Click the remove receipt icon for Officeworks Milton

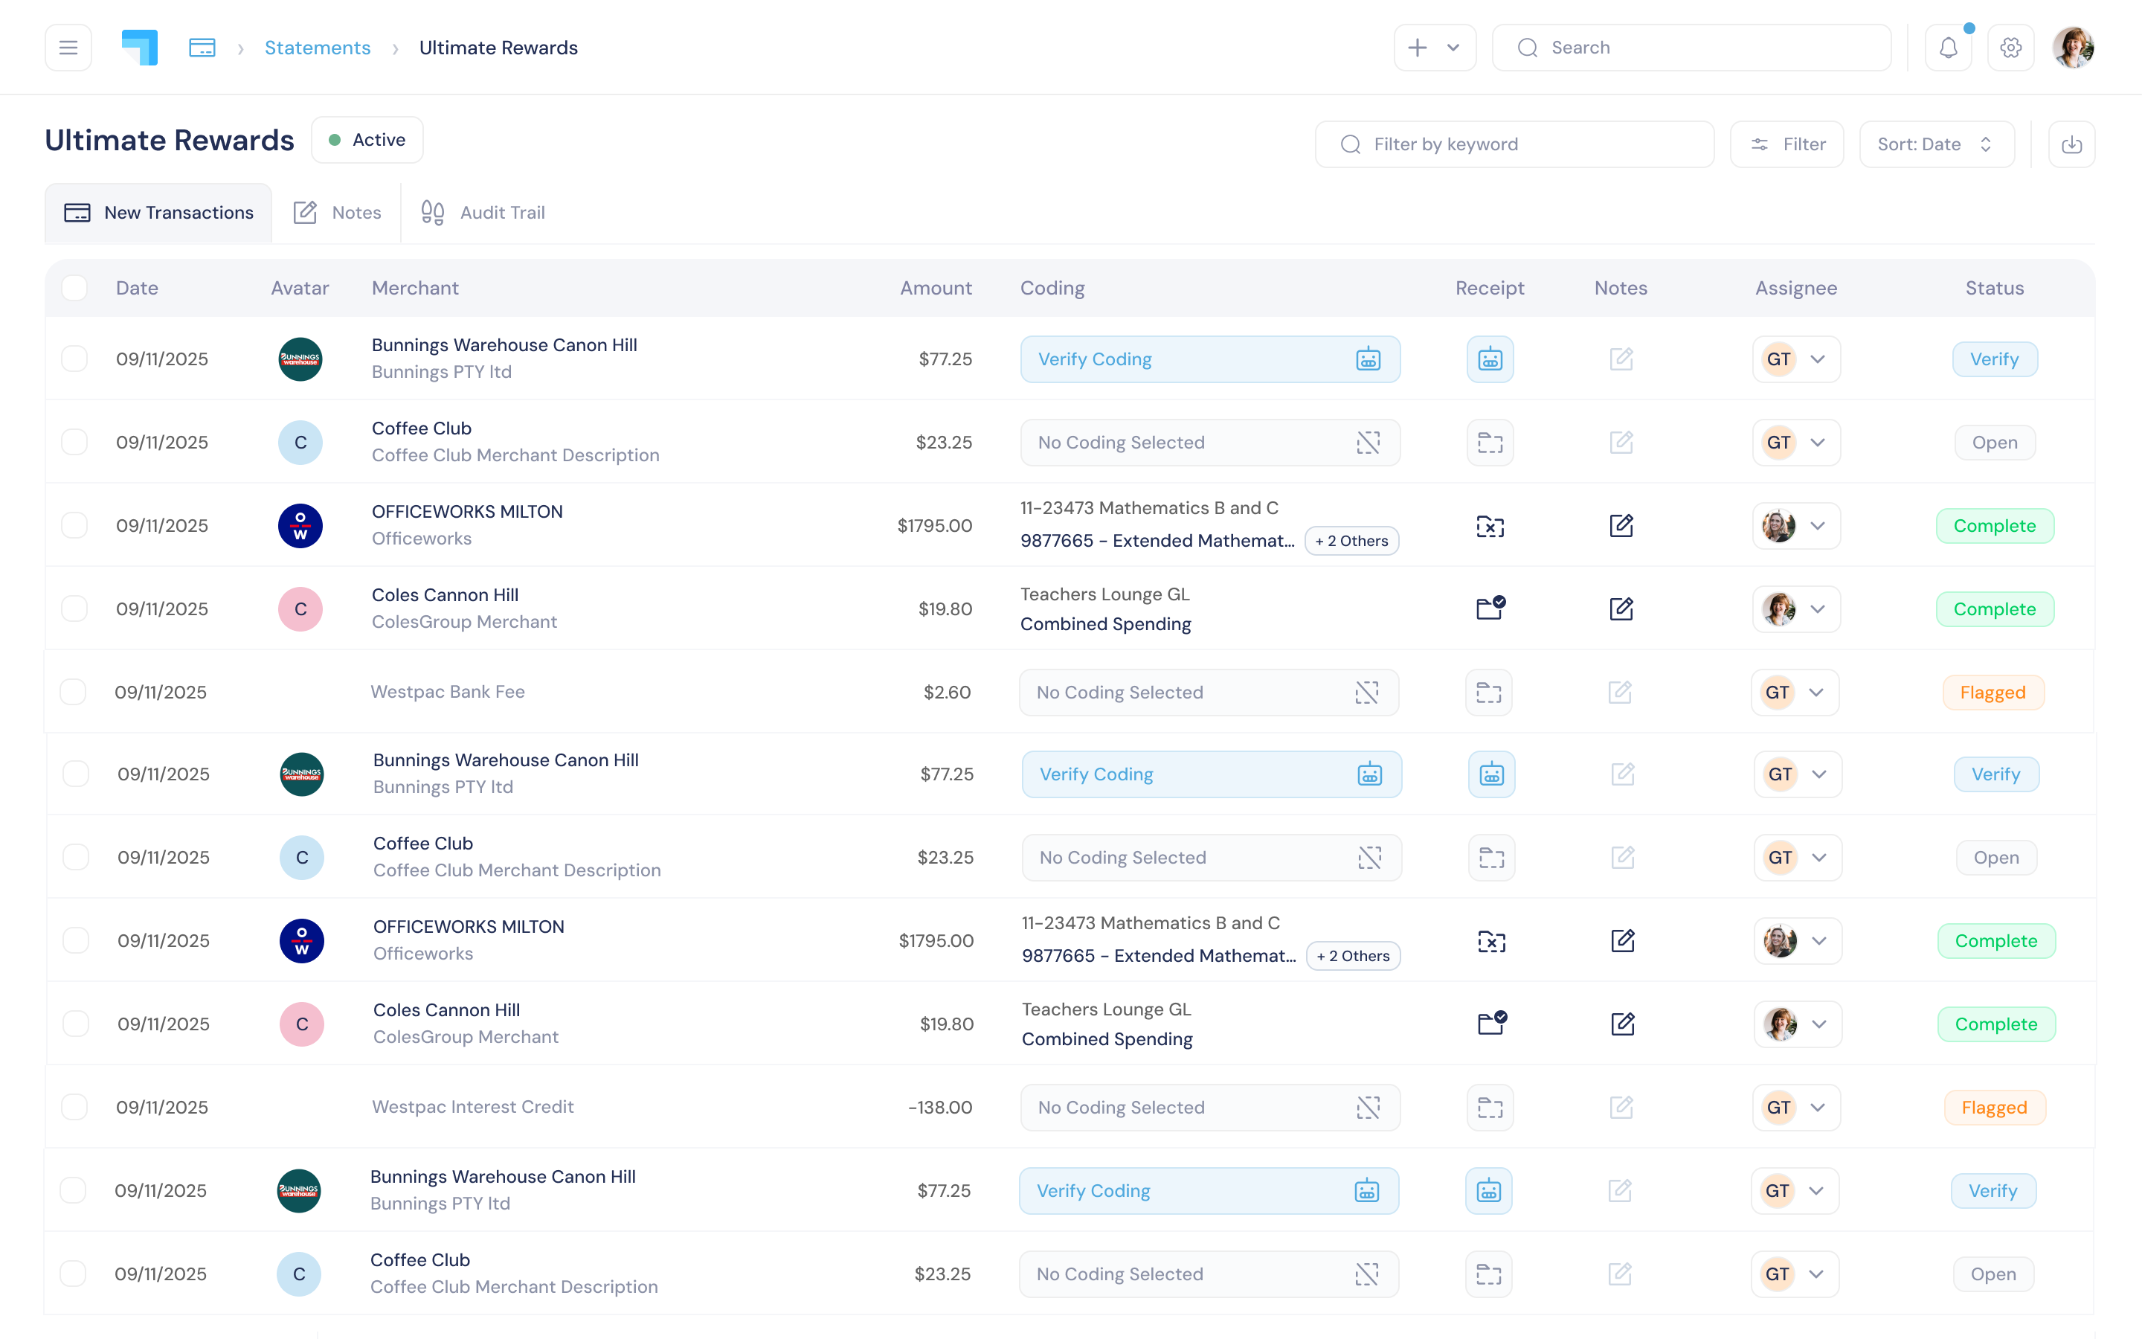(1490, 525)
